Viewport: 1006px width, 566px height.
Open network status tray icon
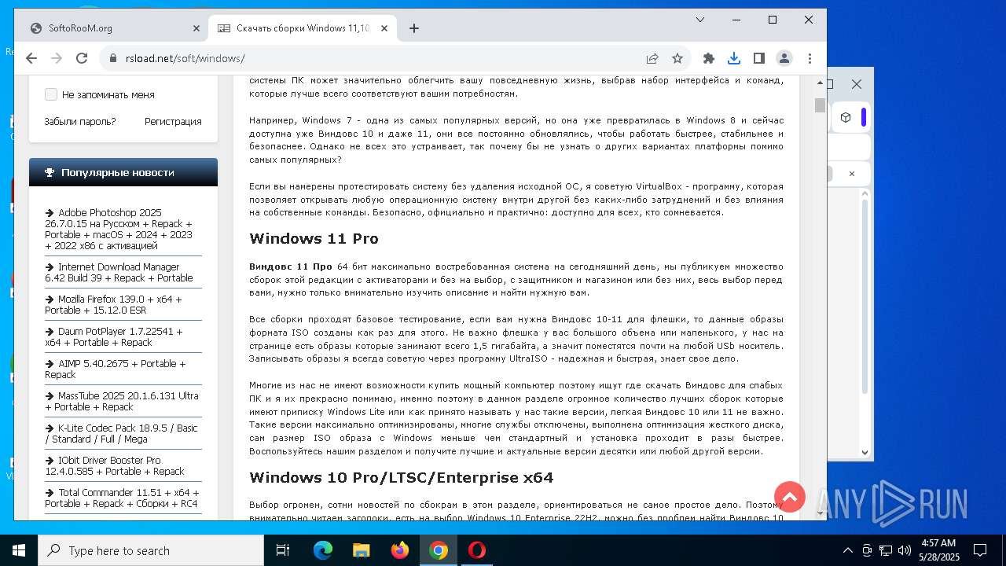pyautogui.click(x=886, y=550)
